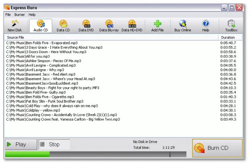Click the New Disk wizard icon
This screenshot has width=248, height=163.
tap(15, 26)
